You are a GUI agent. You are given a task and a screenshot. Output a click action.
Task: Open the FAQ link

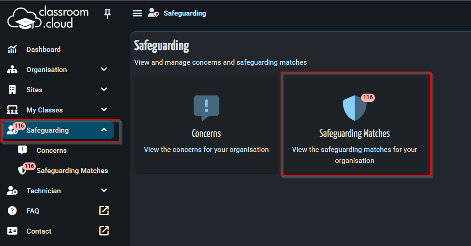tap(33, 211)
